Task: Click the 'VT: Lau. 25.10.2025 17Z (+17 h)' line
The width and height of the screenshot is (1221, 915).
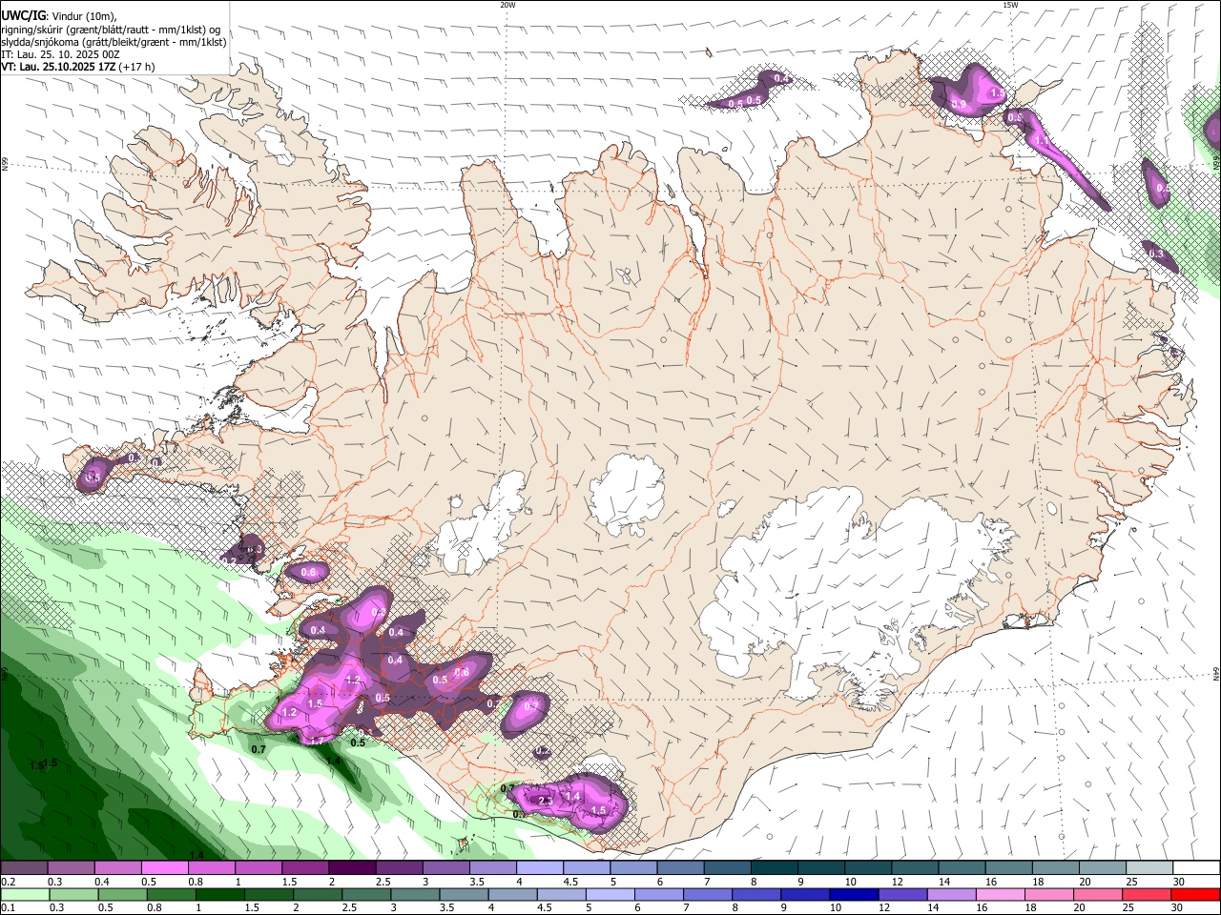Action: click(77, 67)
